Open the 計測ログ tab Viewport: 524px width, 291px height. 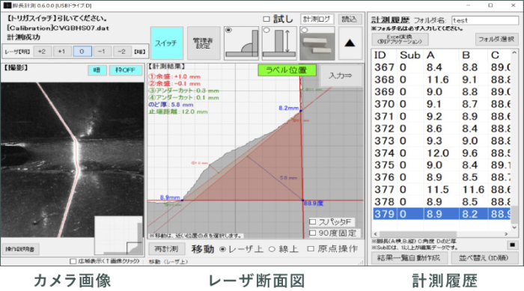pyautogui.click(x=317, y=19)
